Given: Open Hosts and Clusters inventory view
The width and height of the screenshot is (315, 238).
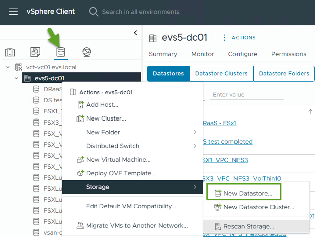Looking at the screenshot, I should 10,52.
